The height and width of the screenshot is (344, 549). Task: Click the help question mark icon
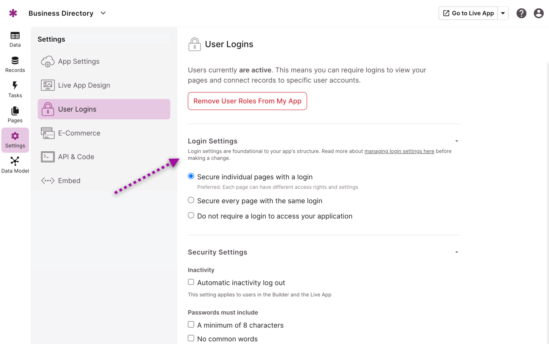(521, 13)
